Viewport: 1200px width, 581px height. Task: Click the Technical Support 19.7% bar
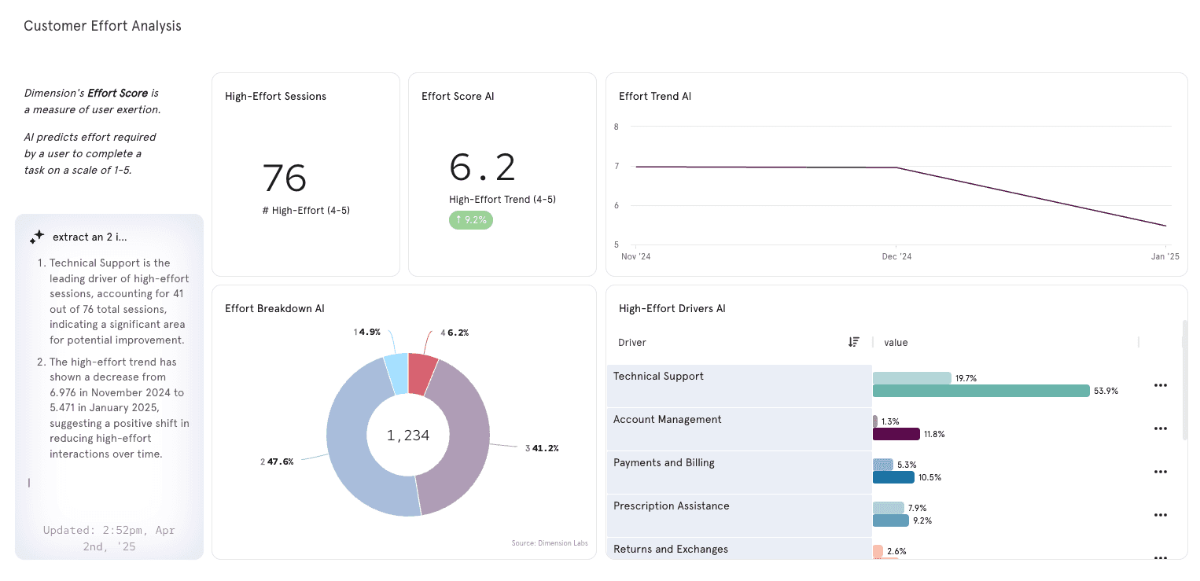912,378
